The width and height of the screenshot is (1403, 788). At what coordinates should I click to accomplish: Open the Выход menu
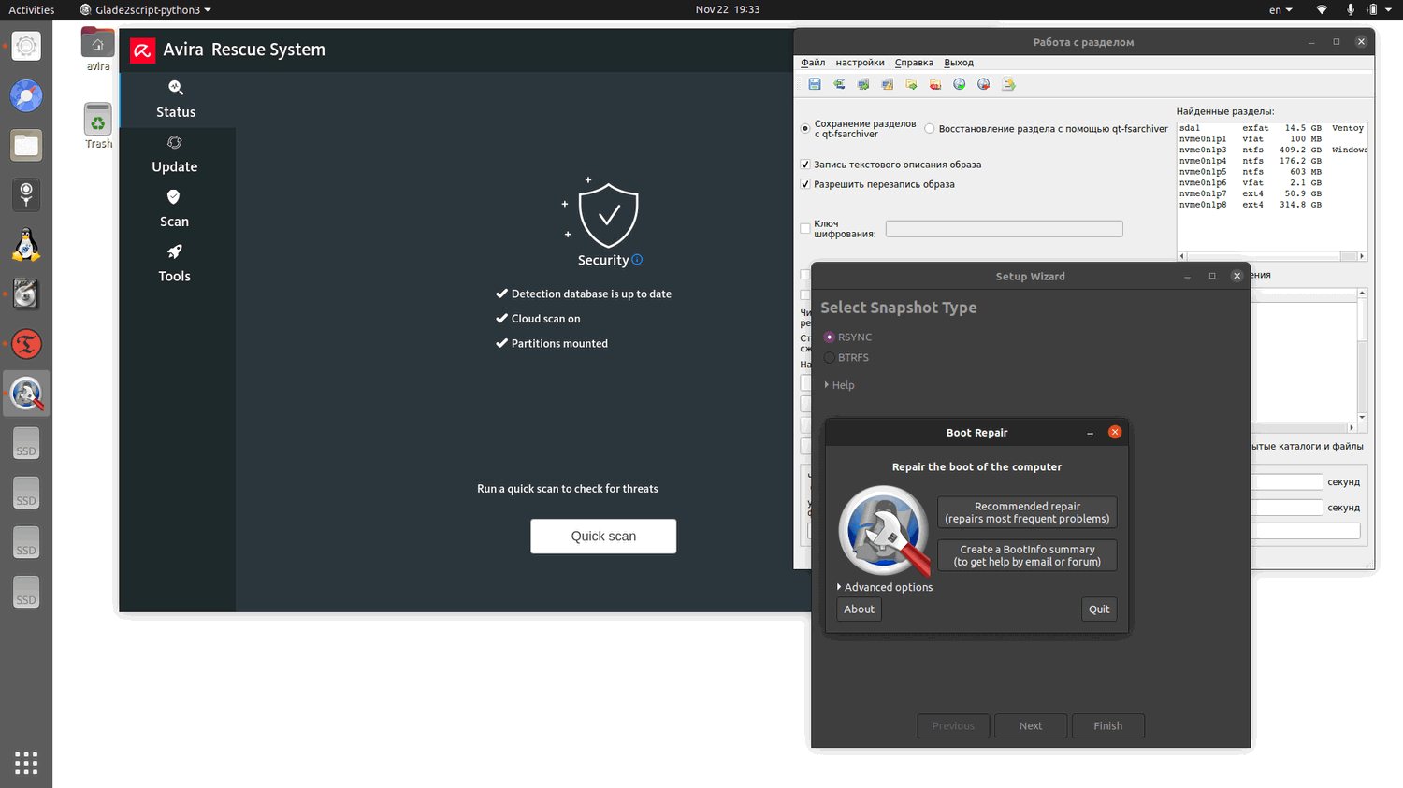pos(959,63)
